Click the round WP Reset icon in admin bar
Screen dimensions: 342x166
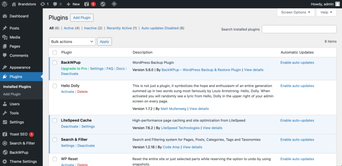tap(103, 4)
